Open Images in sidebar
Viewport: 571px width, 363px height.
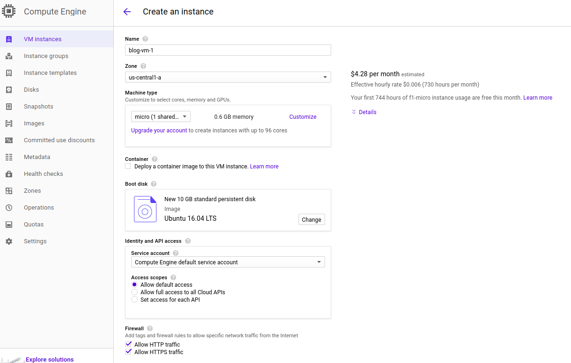(x=57, y=123)
